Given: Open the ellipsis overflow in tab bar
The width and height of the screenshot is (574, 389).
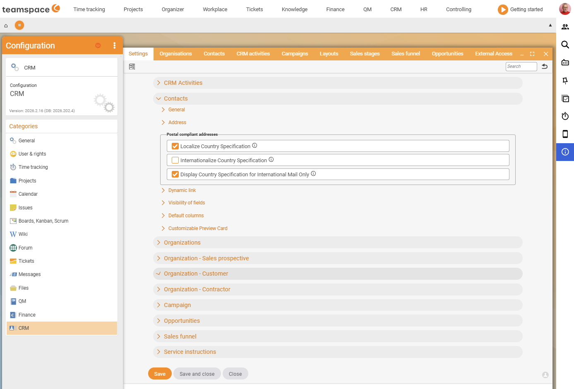Looking at the screenshot, I should click(x=522, y=54).
